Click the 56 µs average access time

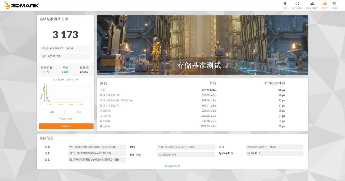tap(282, 90)
